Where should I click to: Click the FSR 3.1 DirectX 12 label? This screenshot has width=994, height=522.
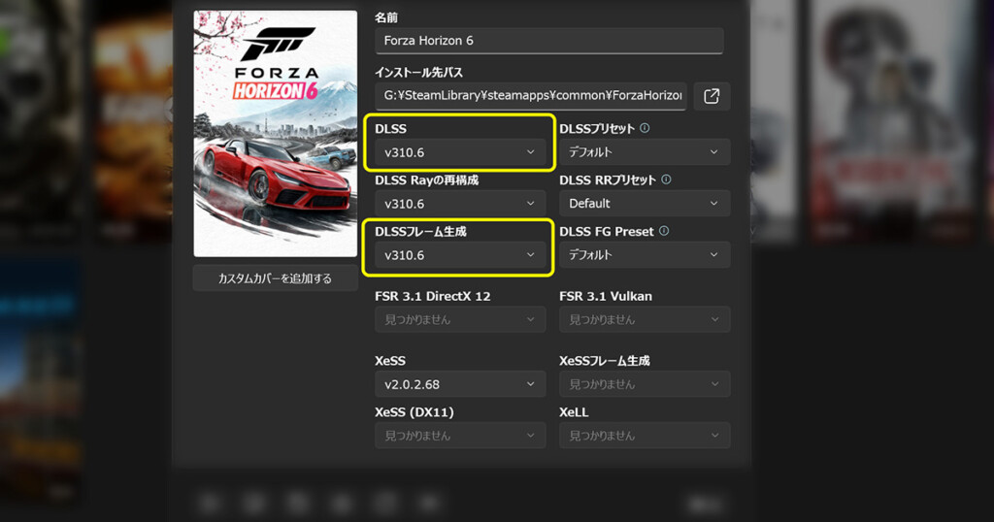[x=432, y=296]
